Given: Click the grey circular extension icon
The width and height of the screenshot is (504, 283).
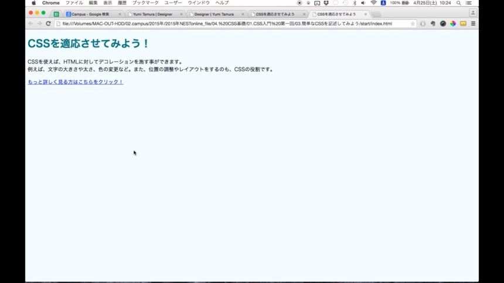Looking at the screenshot, I should [423, 23].
